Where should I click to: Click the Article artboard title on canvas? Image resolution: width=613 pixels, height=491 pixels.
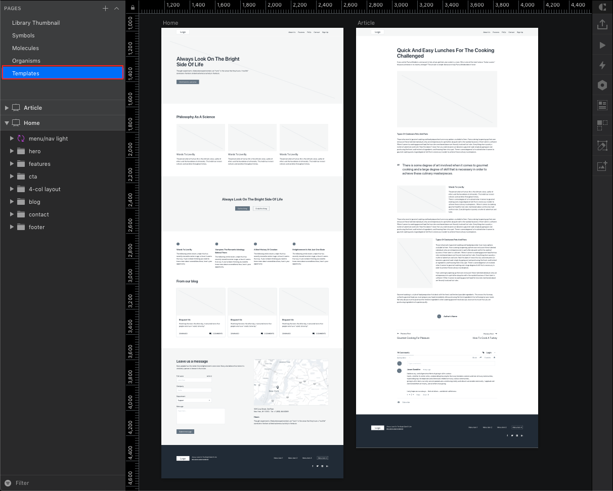[366, 23]
